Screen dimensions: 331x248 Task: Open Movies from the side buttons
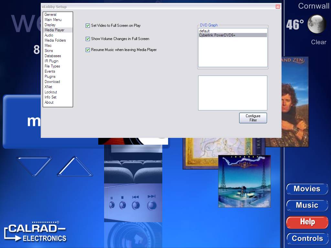coord(307,189)
